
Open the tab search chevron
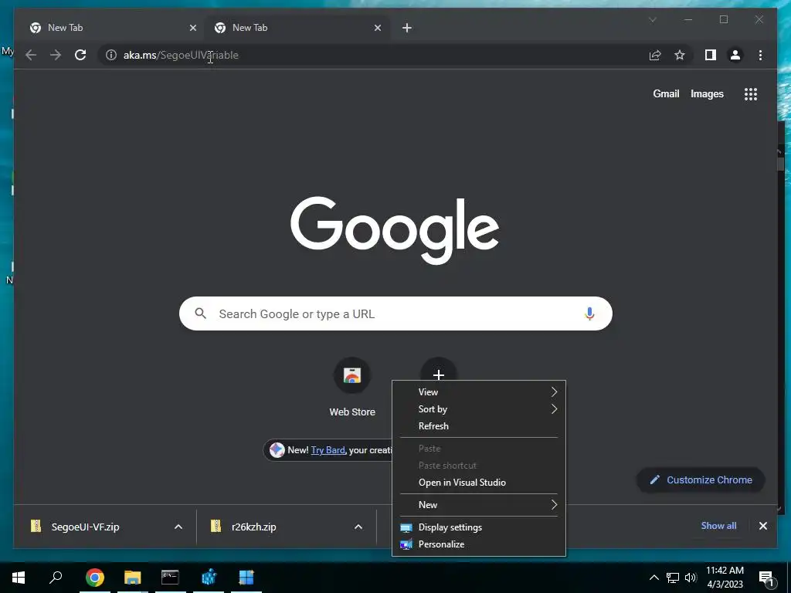652,19
